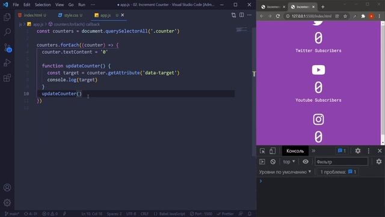Close the app.js editor tab
The height and width of the screenshot is (217, 385).
123,15
